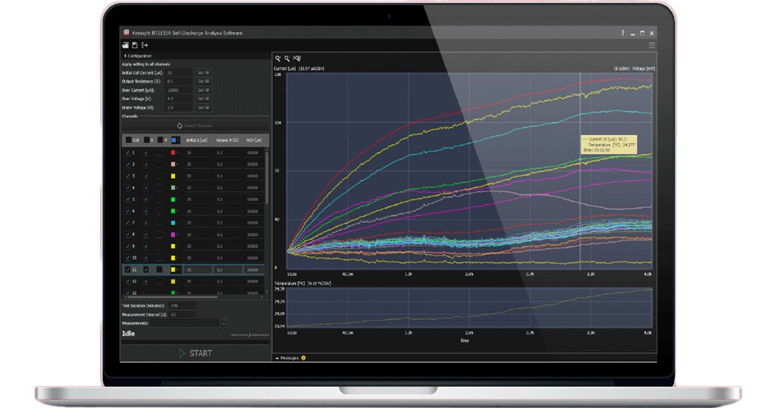Click the yellow color swatch for cell 11
Viewport: 779px width, 408px height.
pos(173,270)
